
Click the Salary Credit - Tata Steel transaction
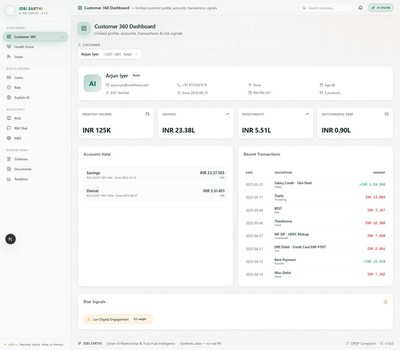click(315, 185)
